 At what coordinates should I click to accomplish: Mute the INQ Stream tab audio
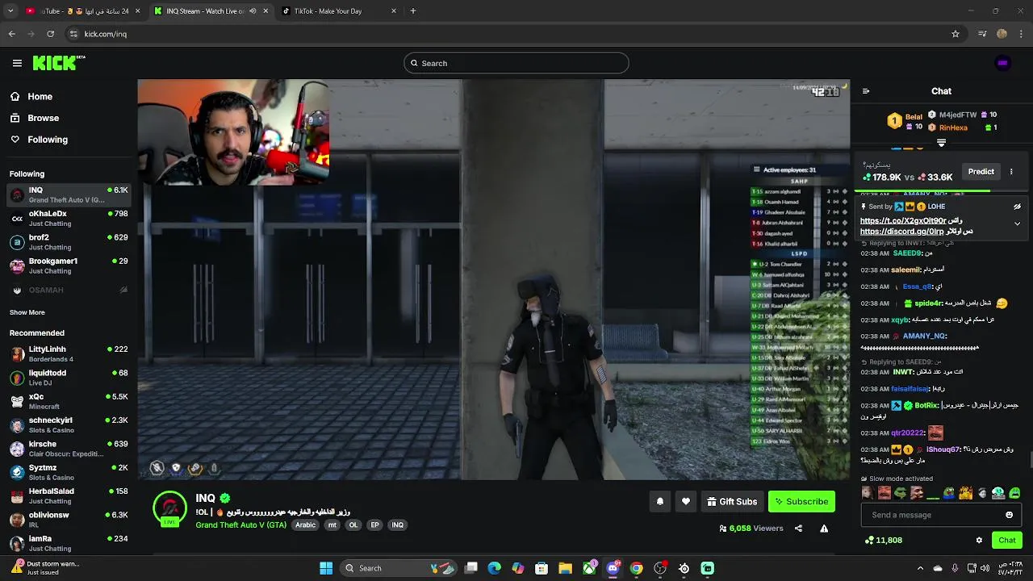(253, 11)
